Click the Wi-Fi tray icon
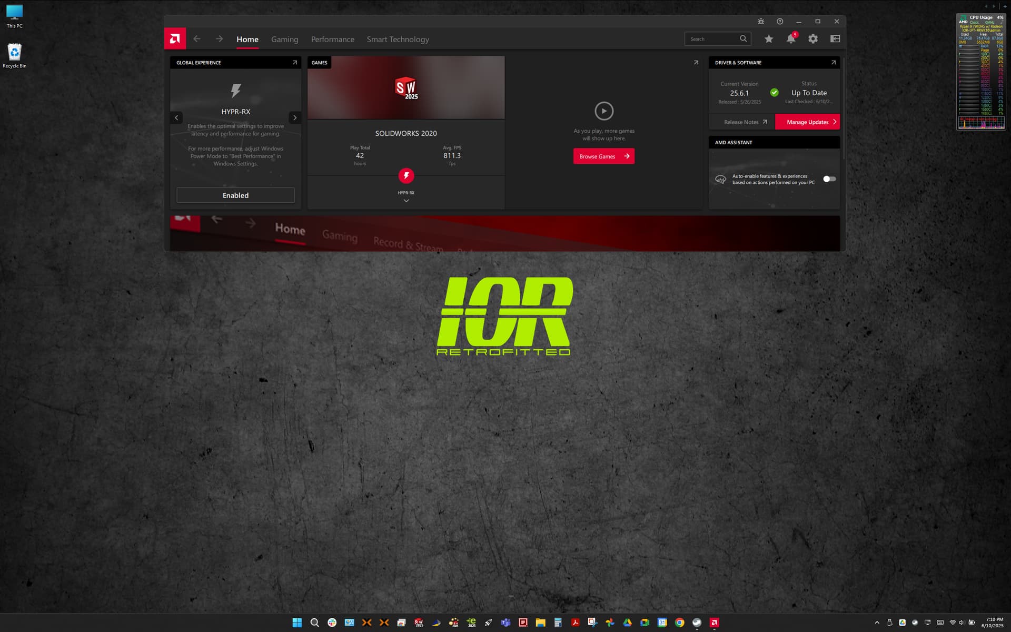 pyautogui.click(x=953, y=623)
